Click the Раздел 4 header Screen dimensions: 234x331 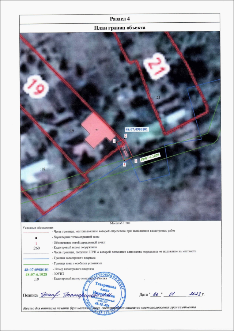click(x=120, y=19)
